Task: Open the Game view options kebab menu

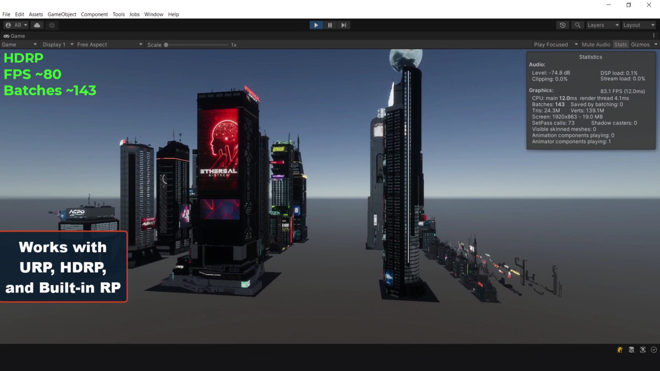Action: coord(653,35)
